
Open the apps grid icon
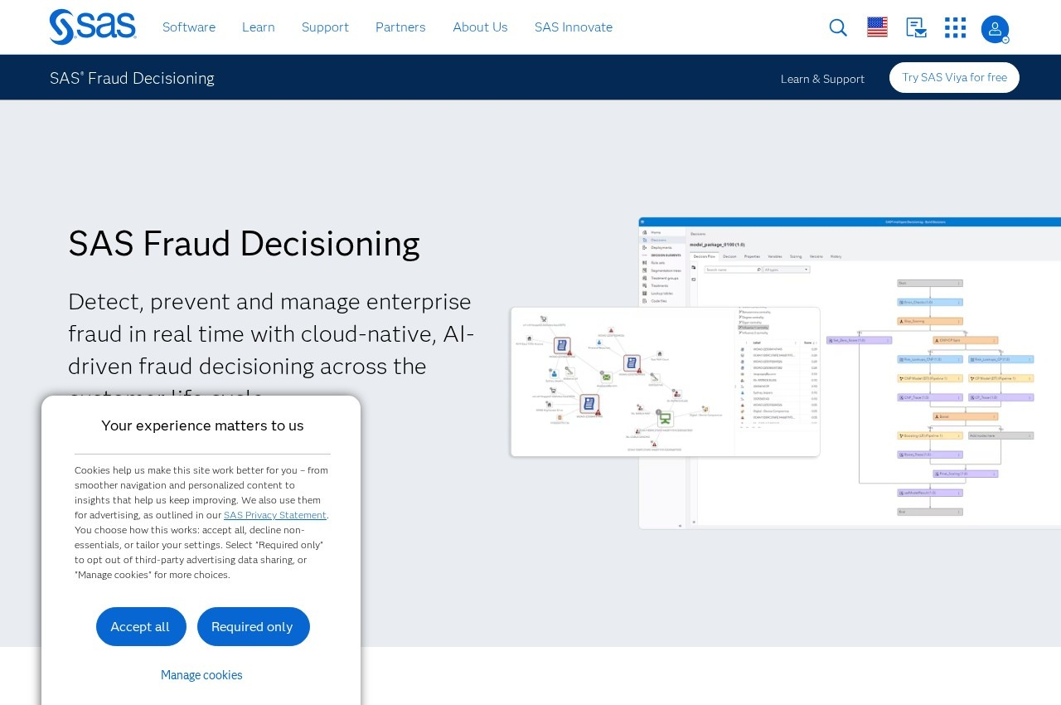[x=955, y=27]
